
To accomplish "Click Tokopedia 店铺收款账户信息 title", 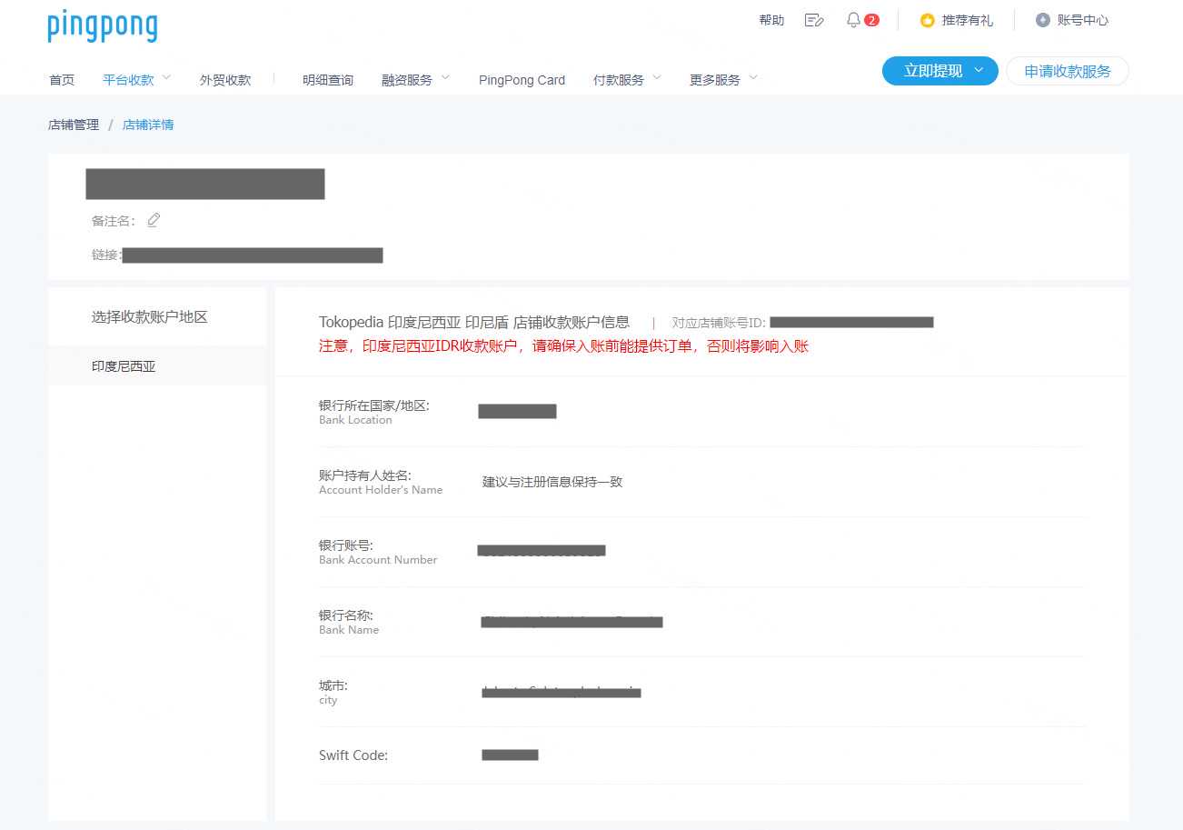I will pos(474,322).
